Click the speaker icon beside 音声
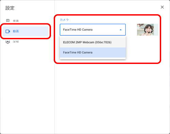This screenshot has height=134, width=170. 8,21
